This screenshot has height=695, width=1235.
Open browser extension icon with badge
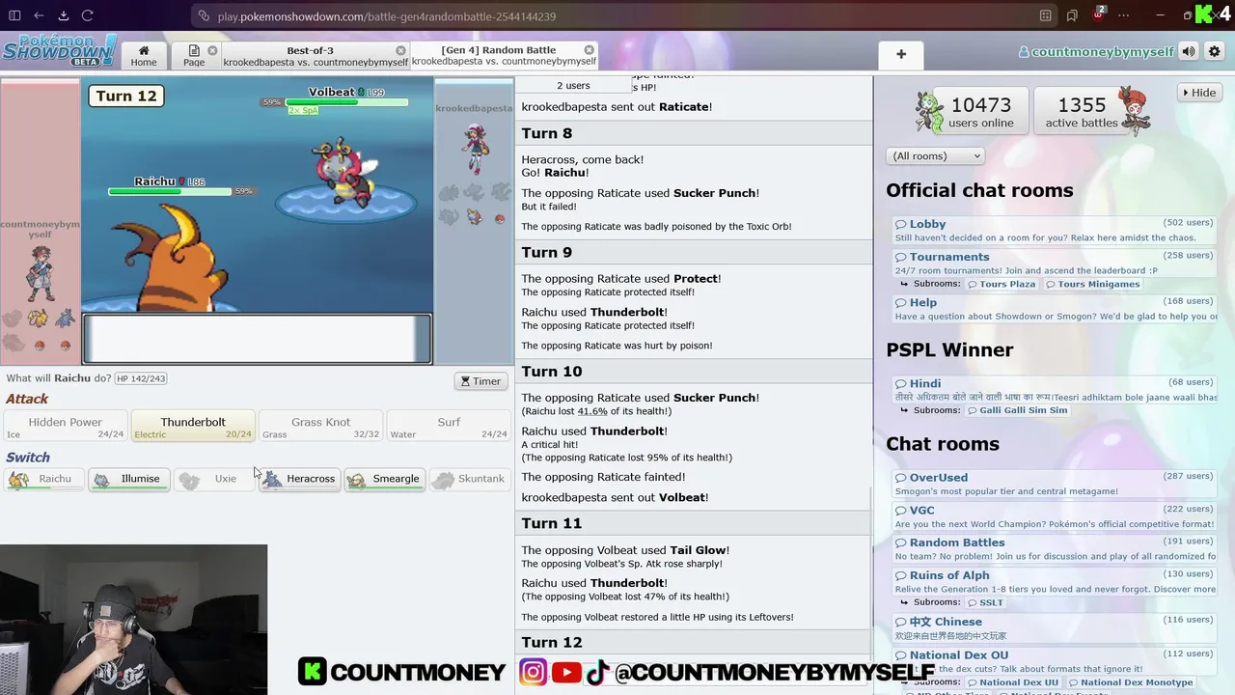pyautogui.click(x=1099, y=14)
